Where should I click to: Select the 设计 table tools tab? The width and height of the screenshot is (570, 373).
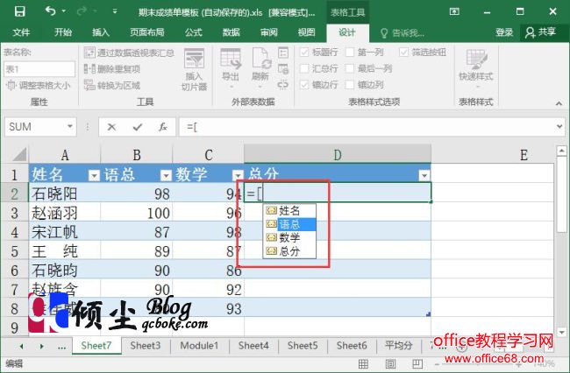347,32
